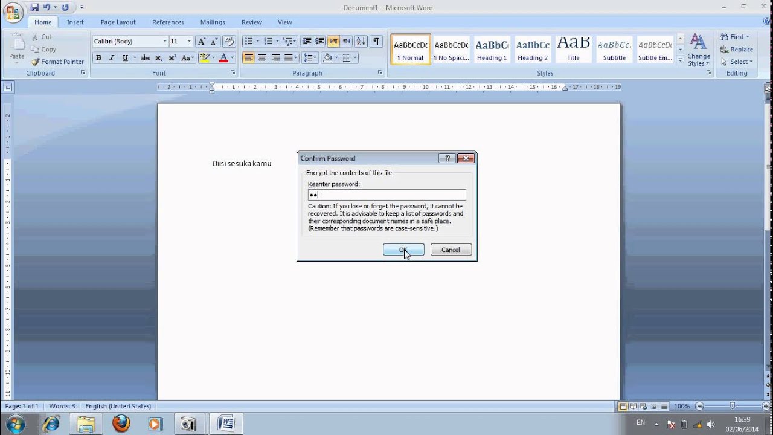This screenshot has width=773, height=435.
Task: Open Change Styles menu
Action: pos(699,50)
